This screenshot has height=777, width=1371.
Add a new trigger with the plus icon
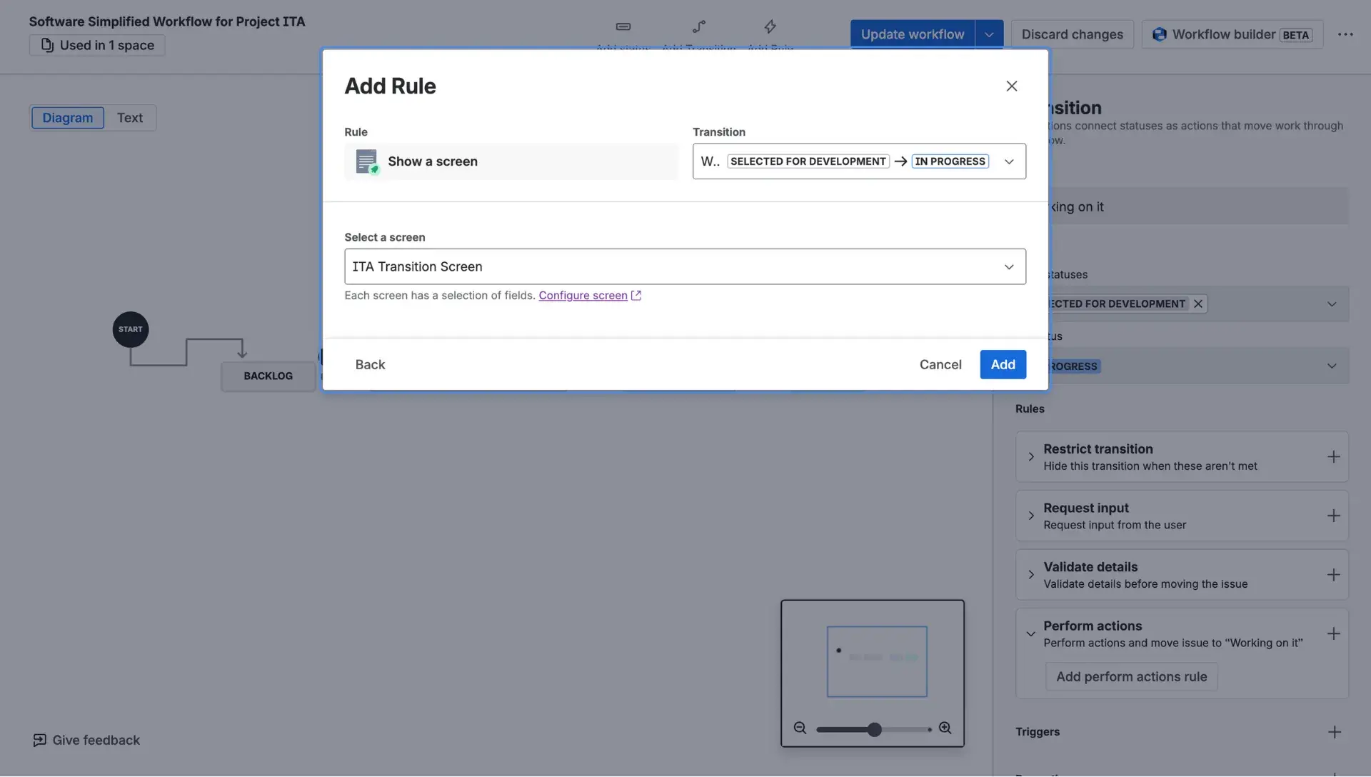point(1335,731)
